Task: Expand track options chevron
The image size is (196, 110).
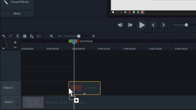Action: (15, 48)
